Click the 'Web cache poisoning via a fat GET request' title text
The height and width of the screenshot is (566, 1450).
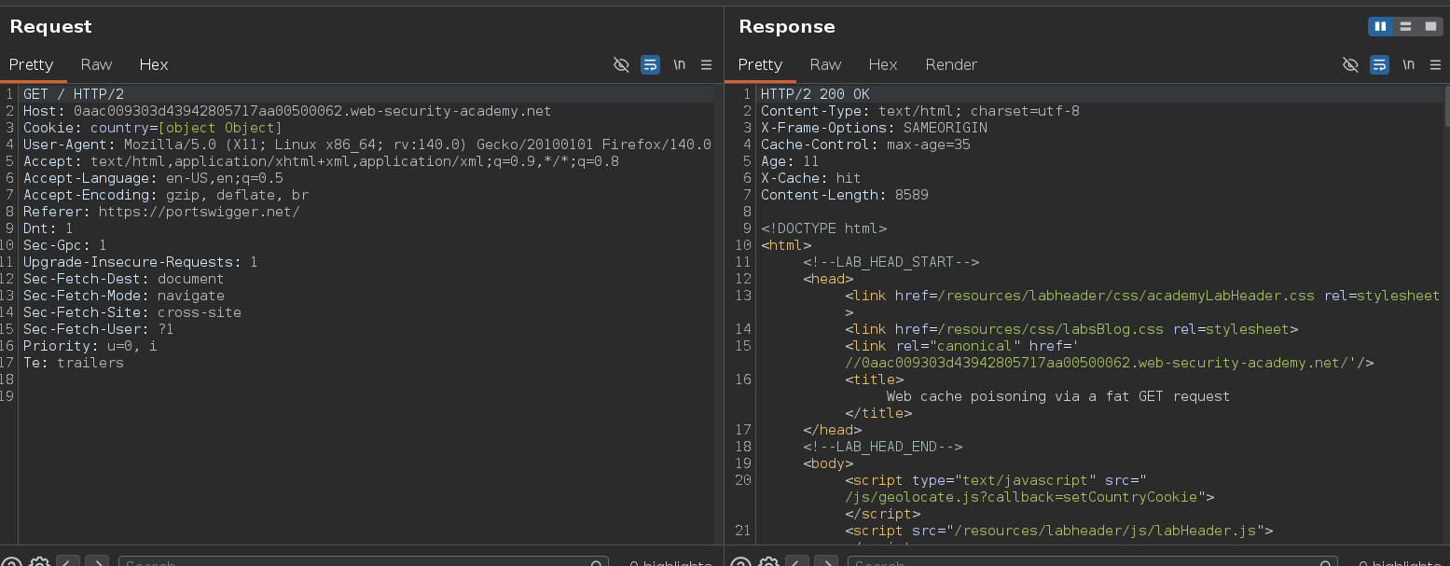click(1058, 396)
